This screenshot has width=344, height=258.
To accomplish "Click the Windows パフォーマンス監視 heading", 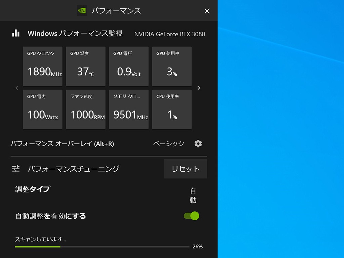I will tap(75, 33).
